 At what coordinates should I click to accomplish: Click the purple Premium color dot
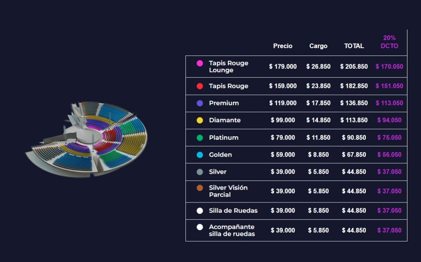[200, 103]
